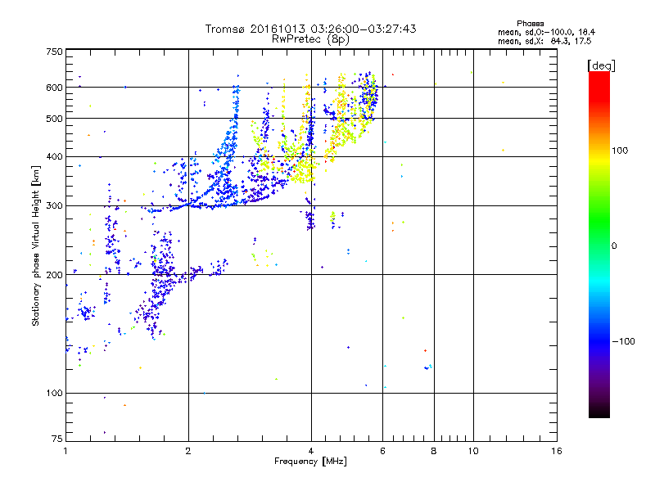
Task: Click the colorbar tick label '0'
Action: (614, 246)
